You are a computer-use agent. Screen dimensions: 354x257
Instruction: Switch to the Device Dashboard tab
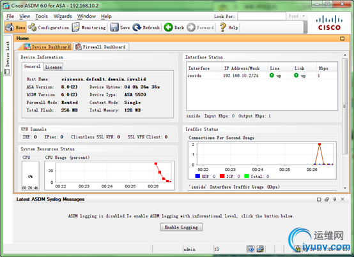click(x=47, y=47)
